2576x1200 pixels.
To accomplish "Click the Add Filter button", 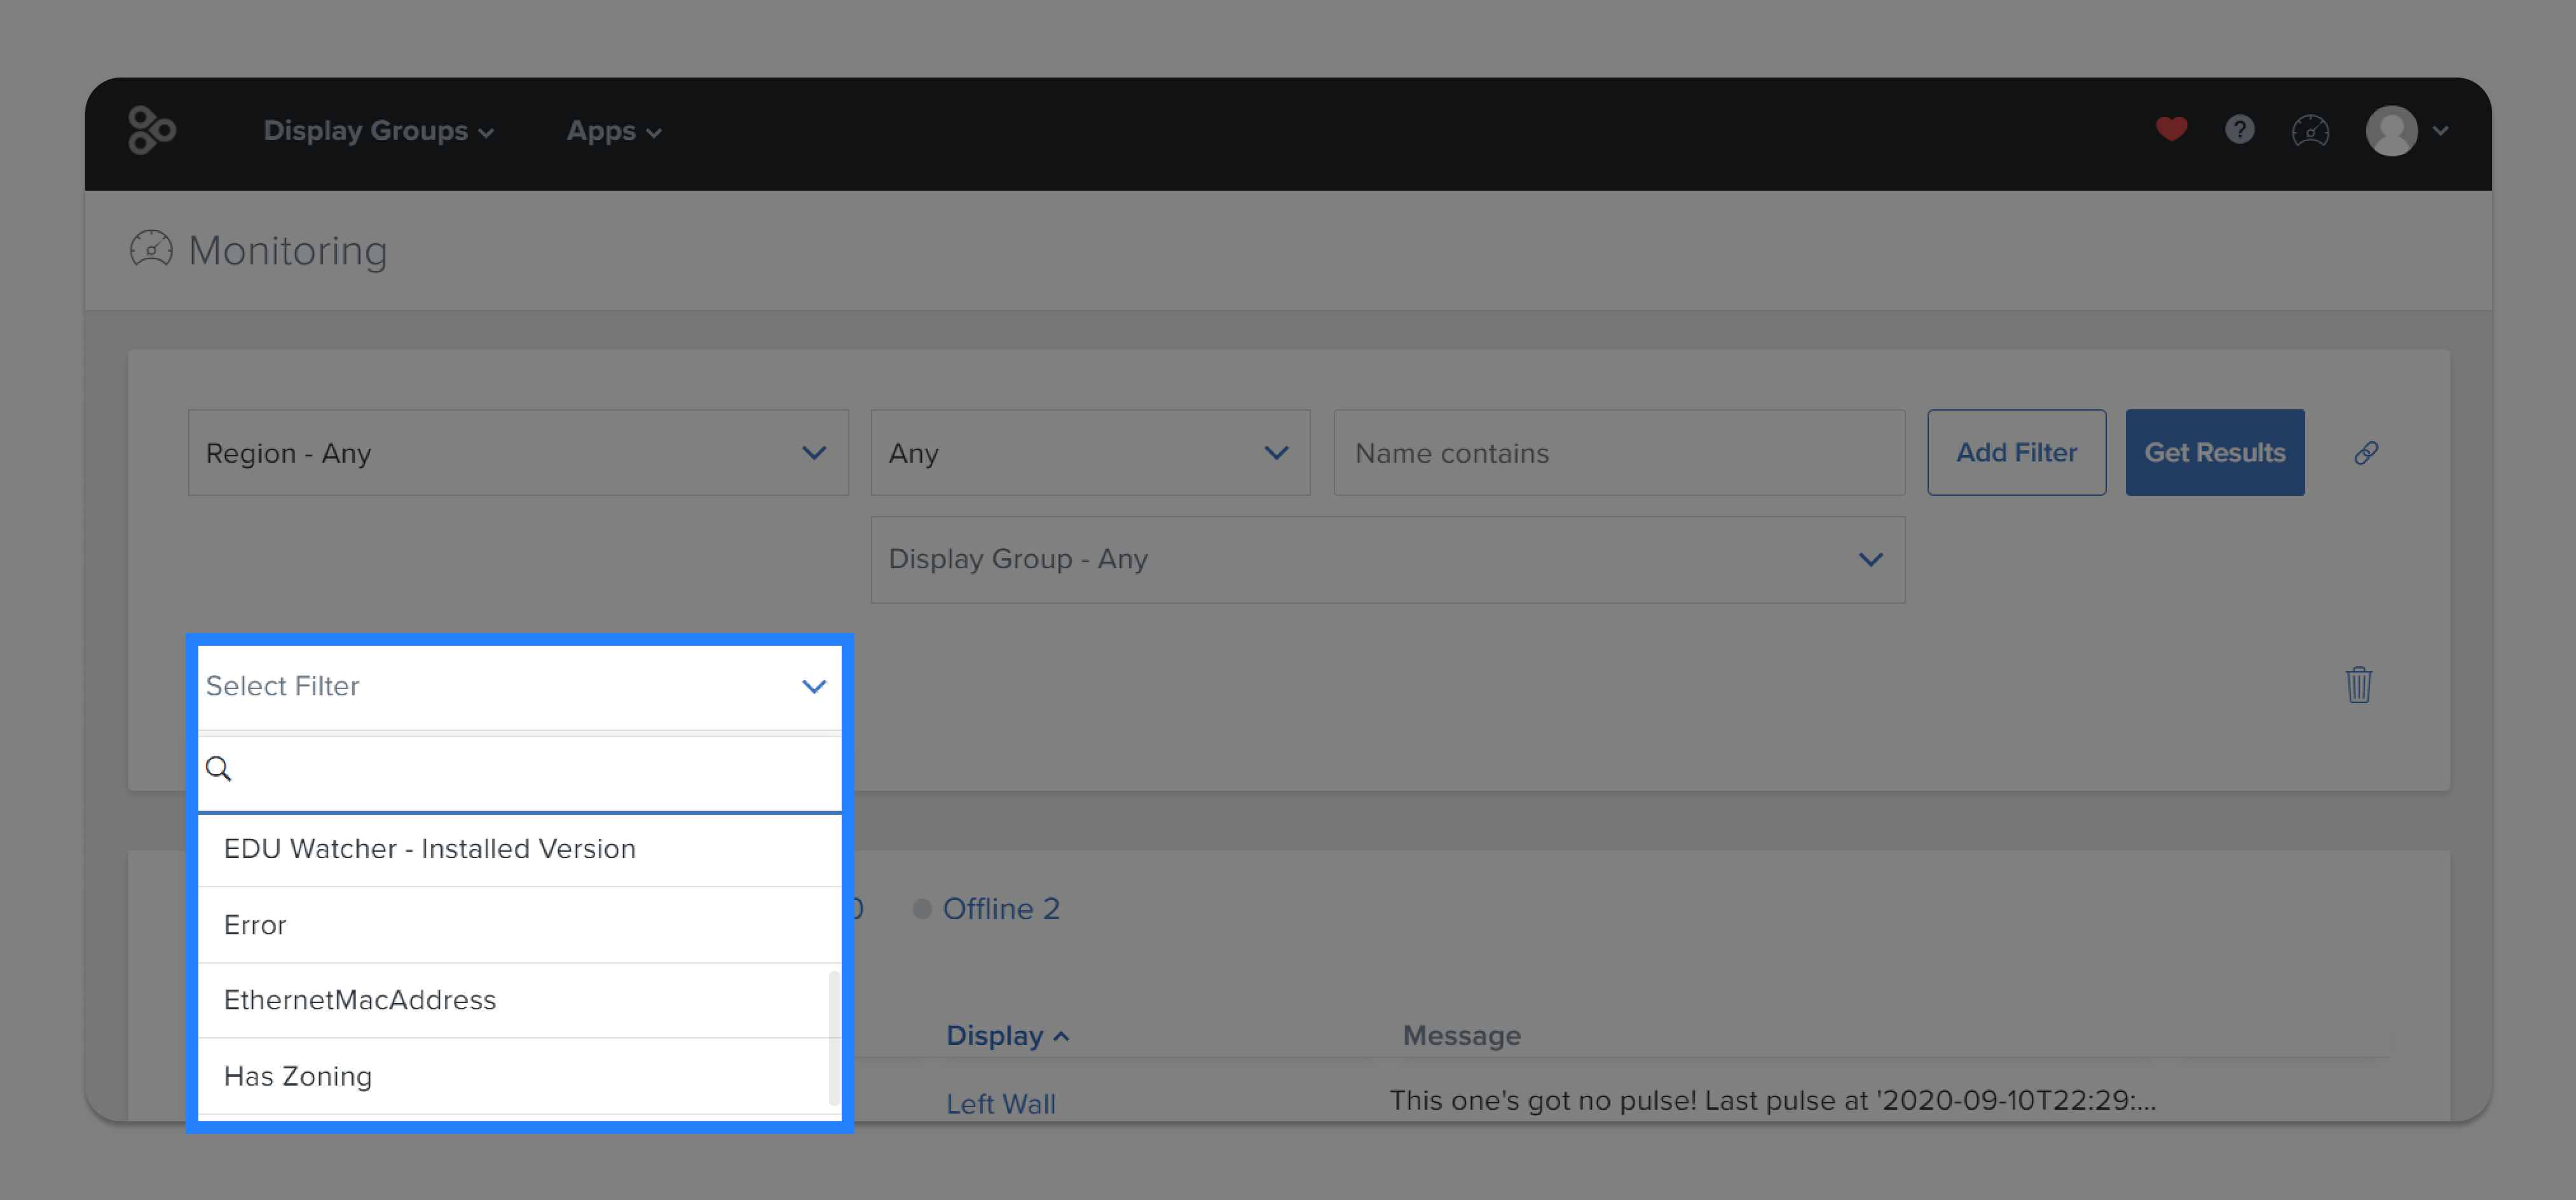I will pos(2016,453).
